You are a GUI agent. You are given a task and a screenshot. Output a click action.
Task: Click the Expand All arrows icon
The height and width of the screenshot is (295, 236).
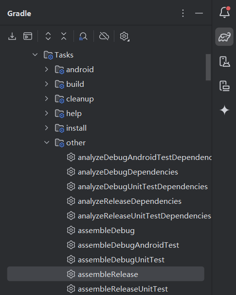click(48, 36)
